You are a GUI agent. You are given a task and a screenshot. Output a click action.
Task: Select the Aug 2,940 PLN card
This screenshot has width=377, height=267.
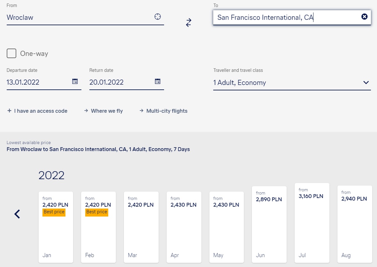point(355,224)
